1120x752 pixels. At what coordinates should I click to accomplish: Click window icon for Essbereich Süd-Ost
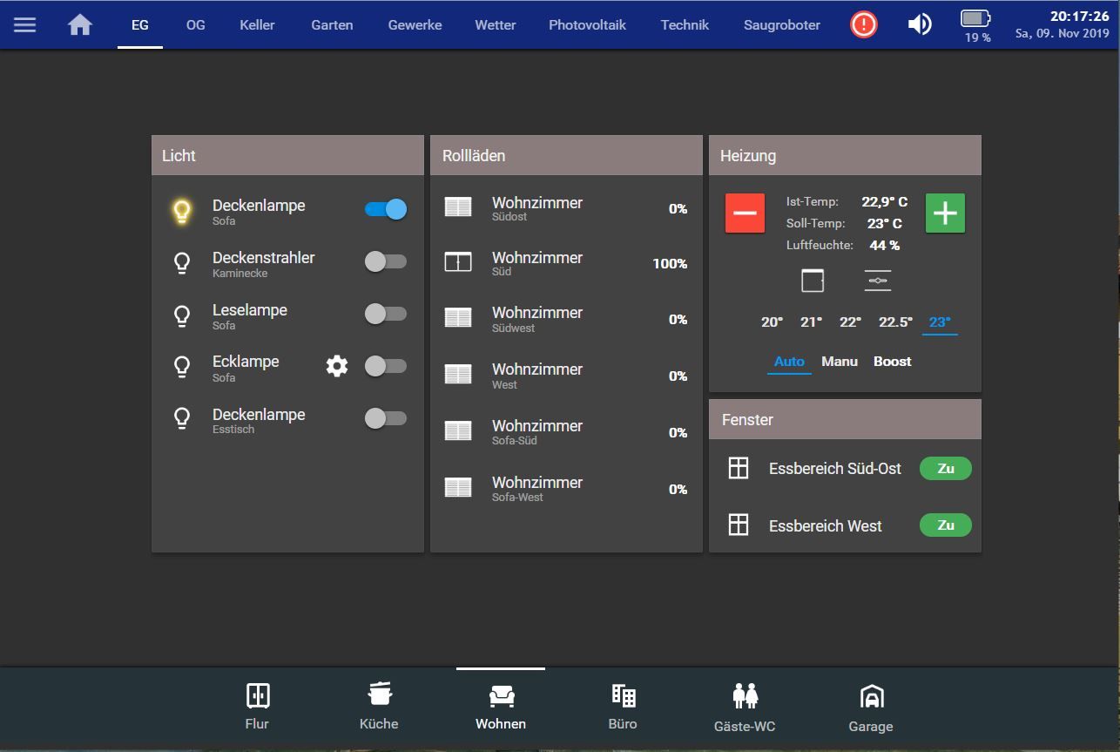point(739,468)
